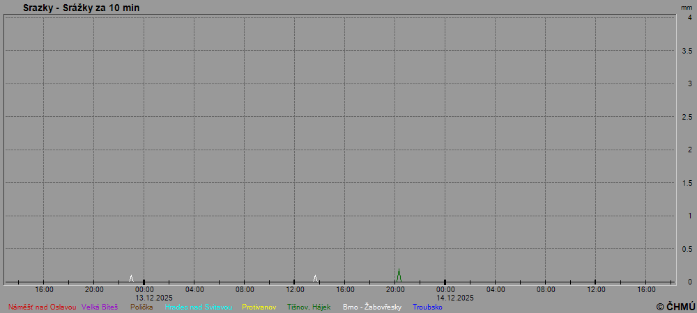Click the 14.12.2025 date label

(455, 298)
